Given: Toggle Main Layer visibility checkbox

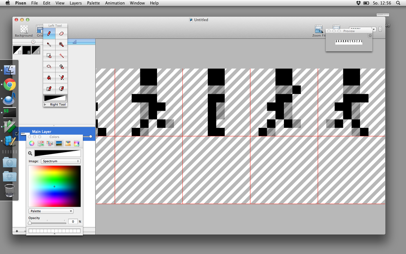Looking at the screenshot, I should tap(17, 133).
